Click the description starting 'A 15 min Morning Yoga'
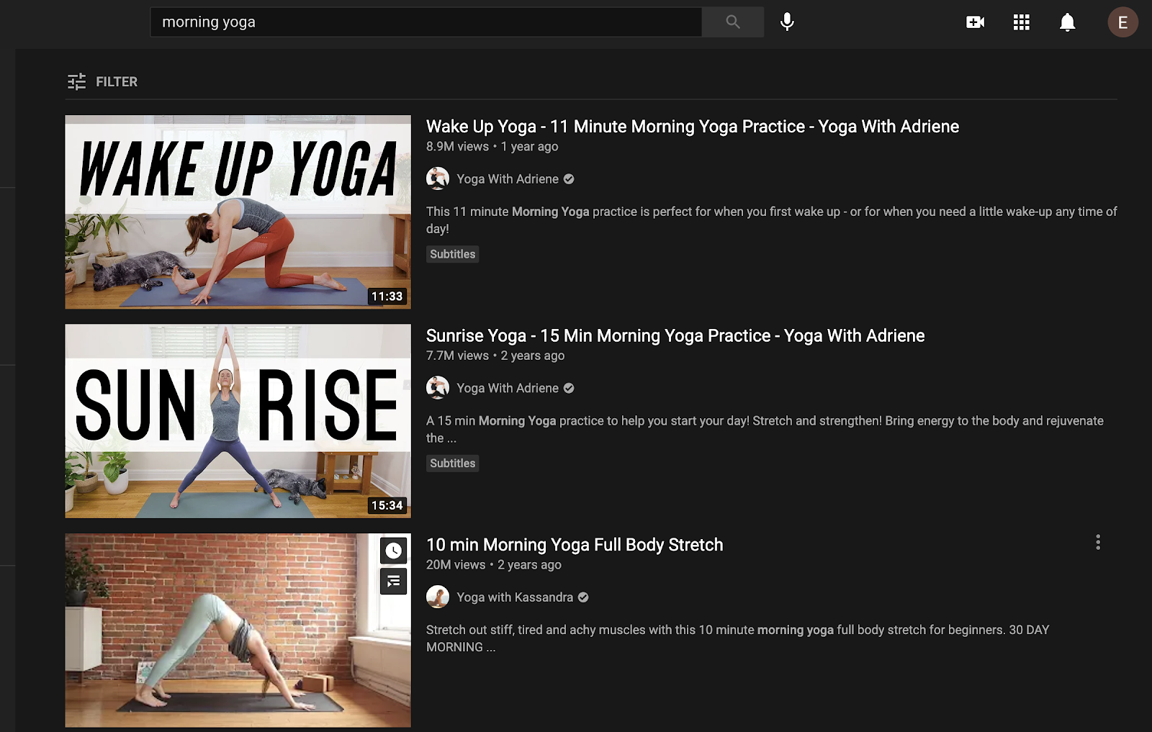 click(x=765, y=429)
